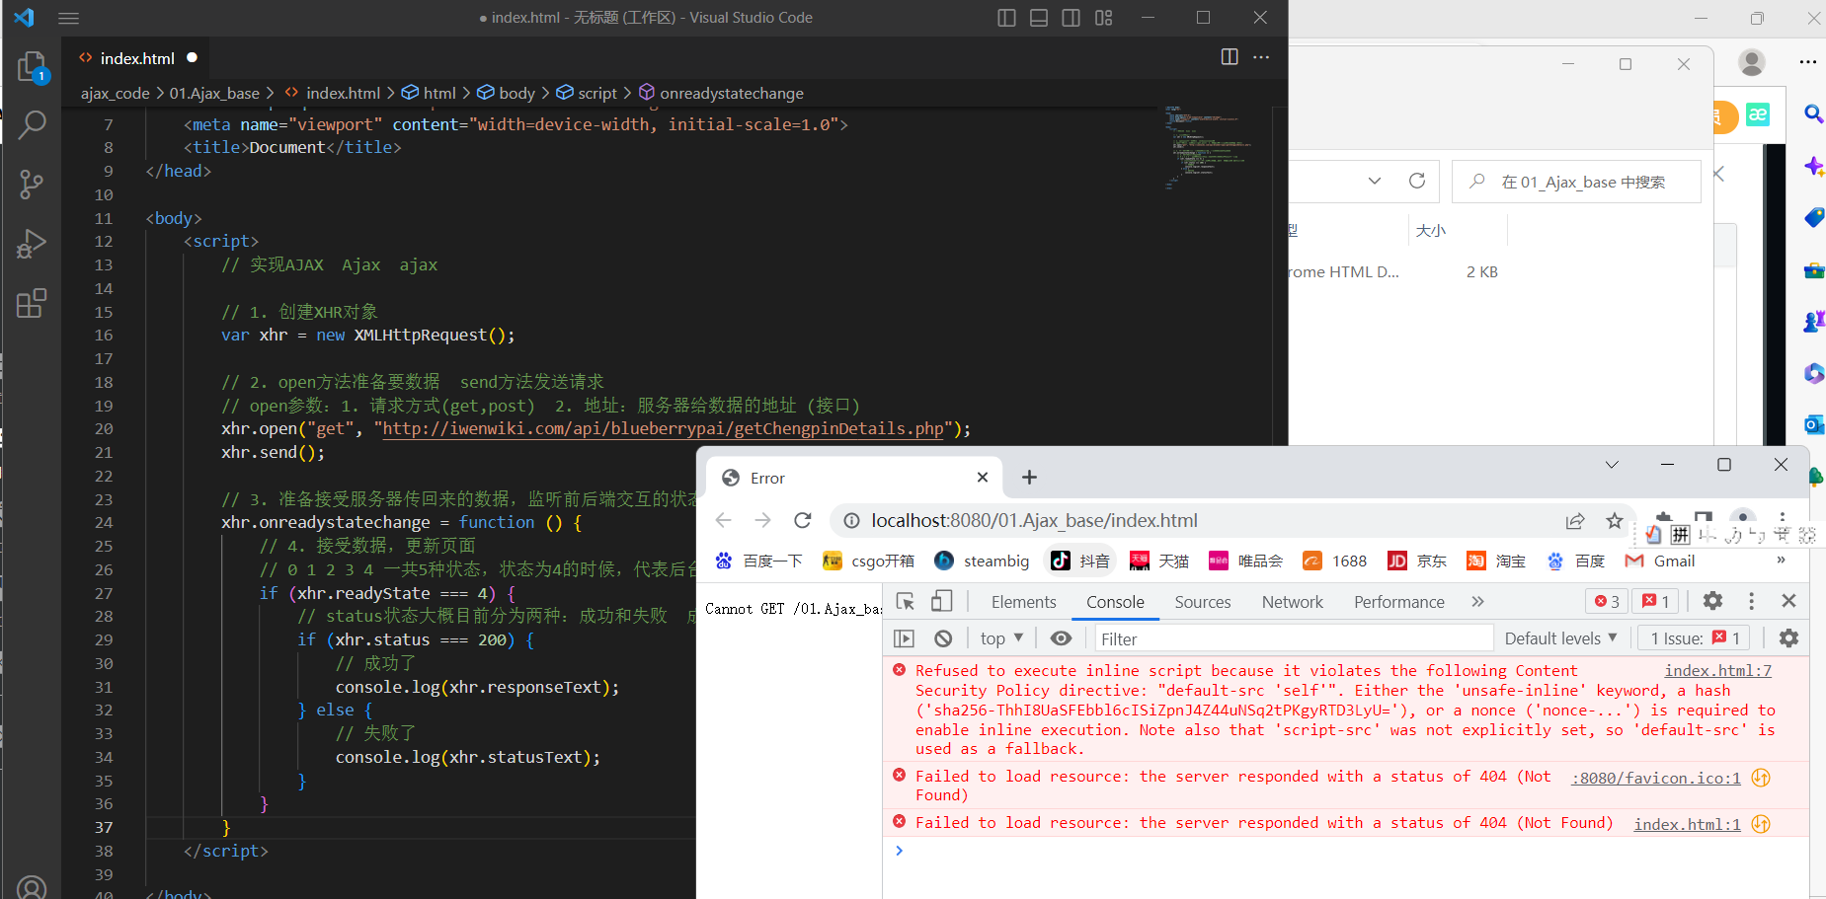Switch to DevTools Performance tab
This screenshot has height=899, width=1826.
click(1398, 602)
